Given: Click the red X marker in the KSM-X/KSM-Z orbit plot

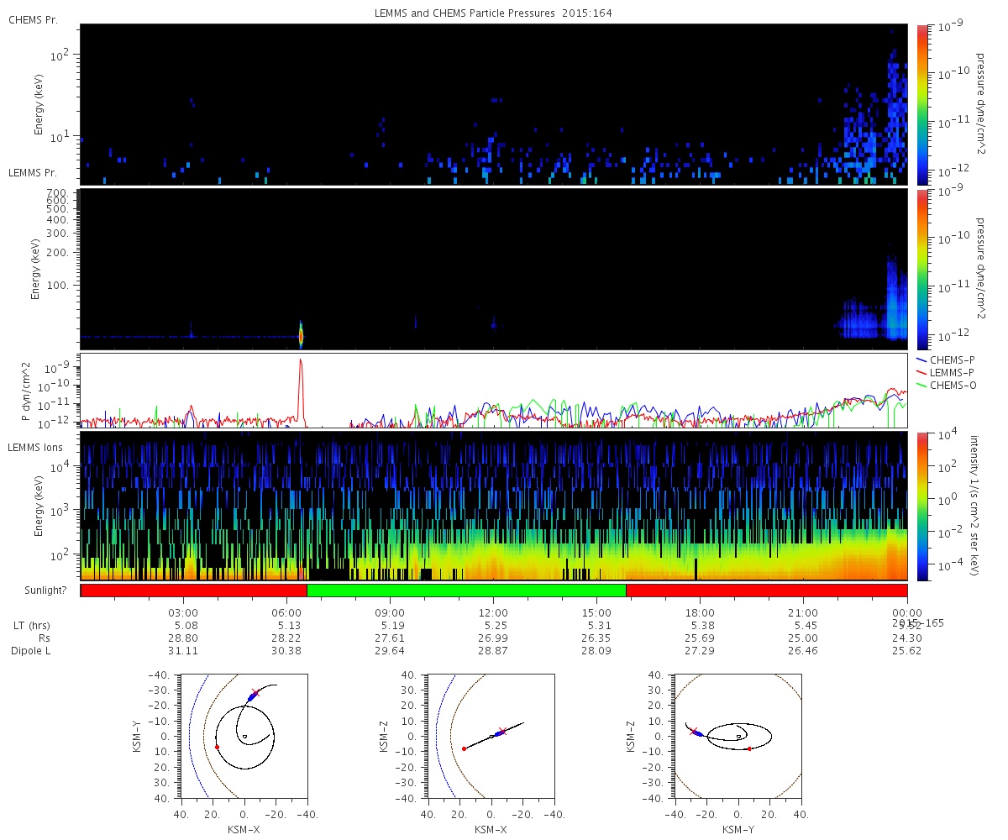Looking at the screenshot, I should click(x=502, y=731).
